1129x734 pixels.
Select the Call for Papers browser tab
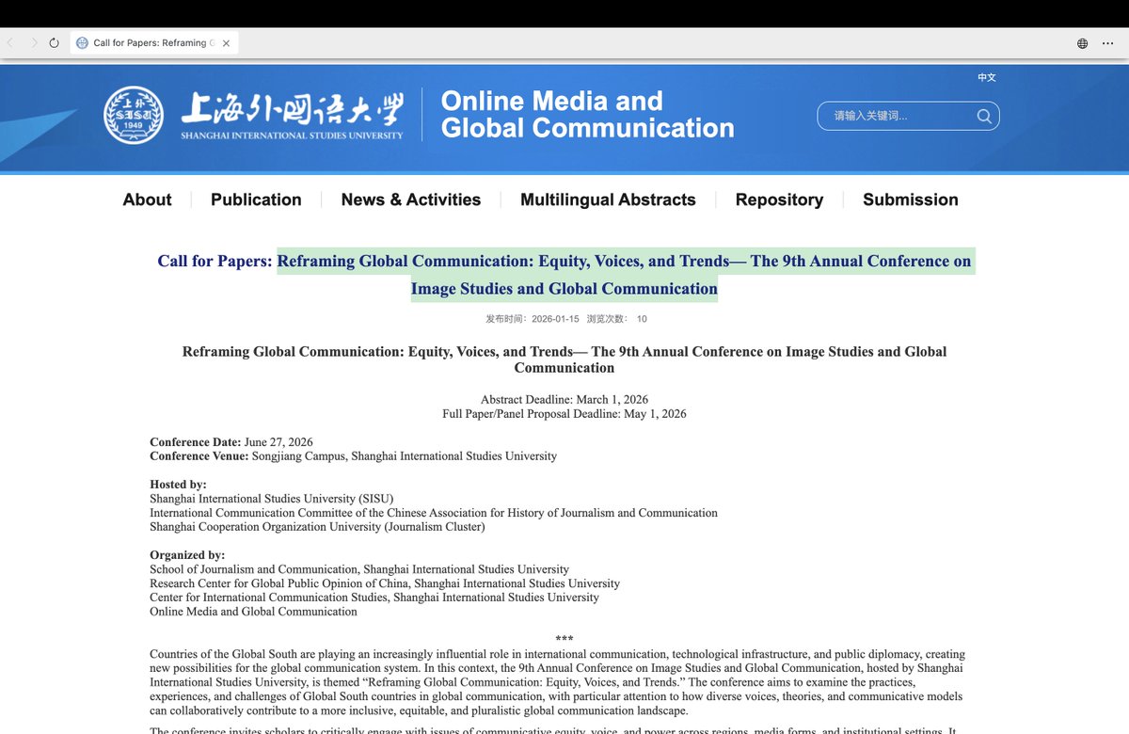[154, 43]
